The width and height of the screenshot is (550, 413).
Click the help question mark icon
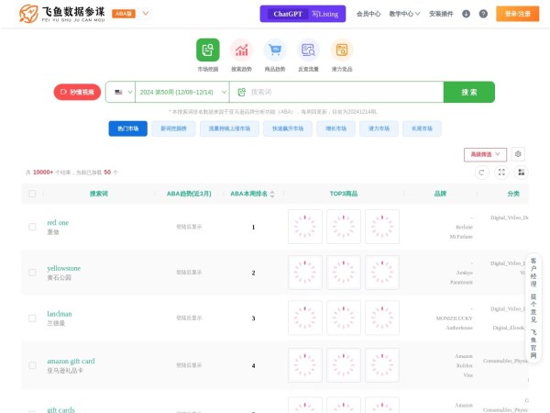coord(483,14)
